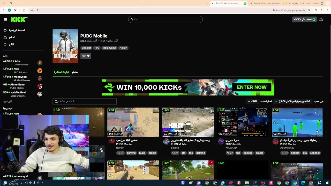Open the Chrome three-dot menu
The height and width of the screenshot is (186, 331).
pos(3,10)
